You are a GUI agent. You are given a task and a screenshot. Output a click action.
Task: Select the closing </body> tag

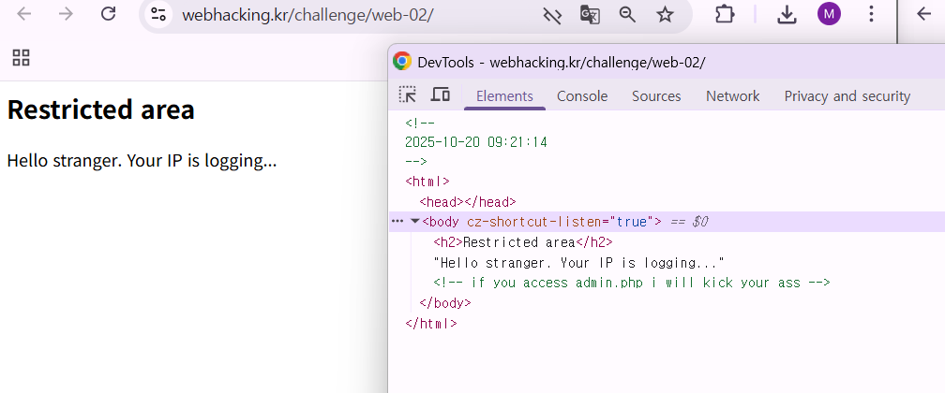[x=444, y=303]
